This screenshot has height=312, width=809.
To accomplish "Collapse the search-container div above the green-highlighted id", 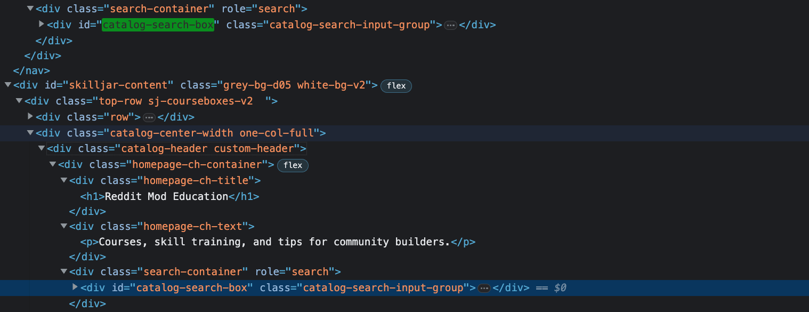I will click(30, 9).
